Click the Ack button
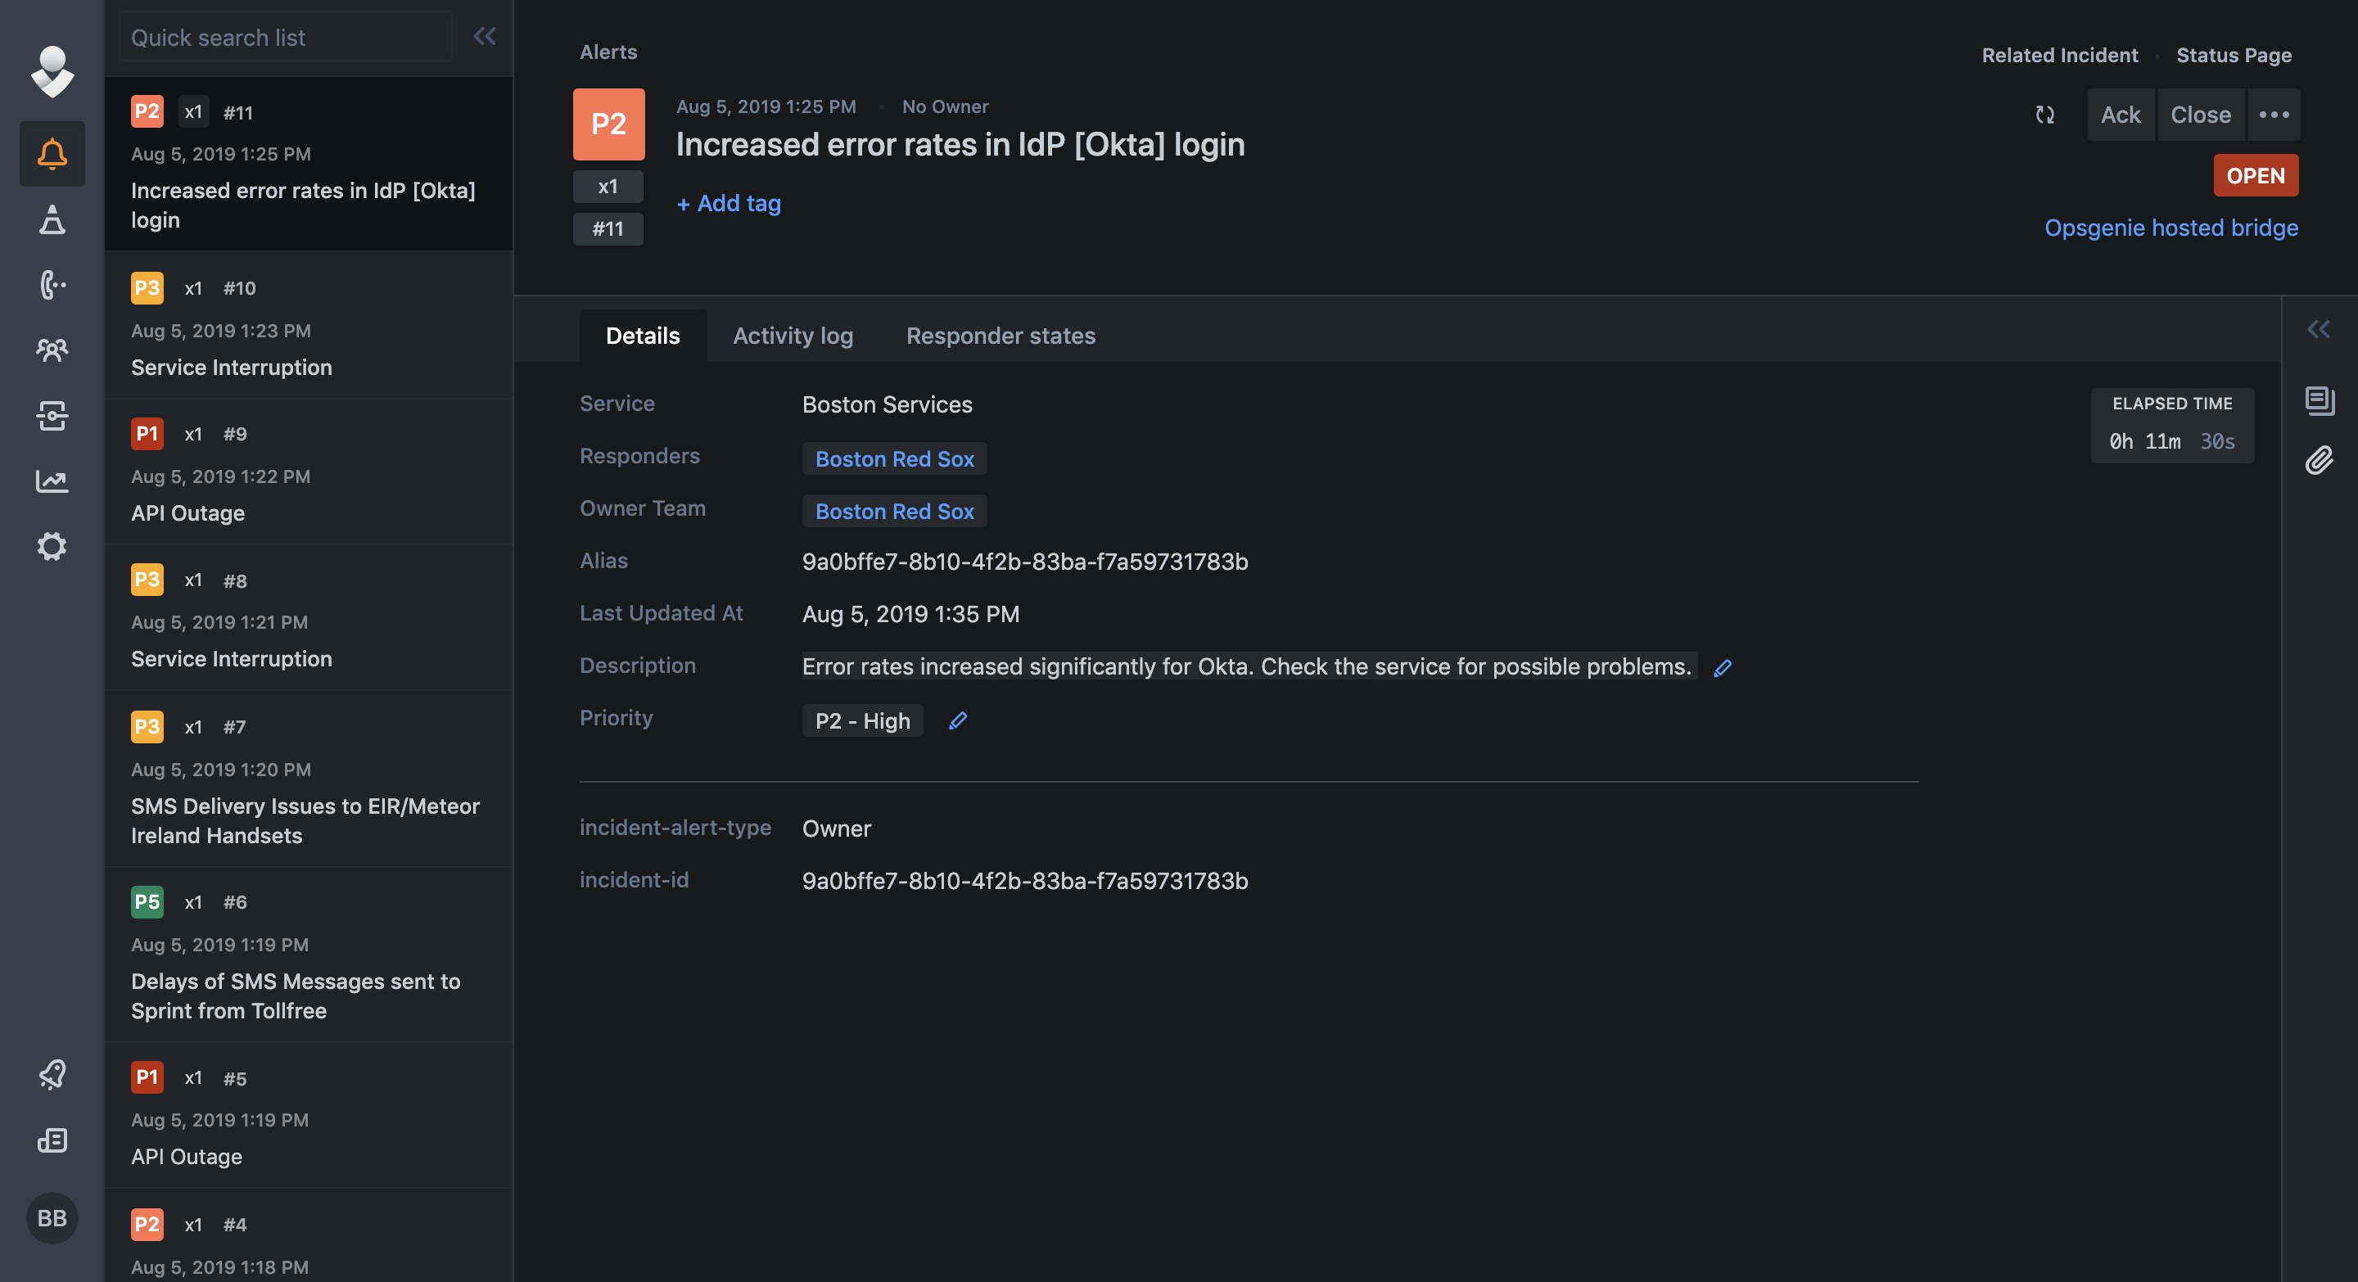Image resolution: width=2358 pixels, height=1282 pixels. tap(2121, 115)
